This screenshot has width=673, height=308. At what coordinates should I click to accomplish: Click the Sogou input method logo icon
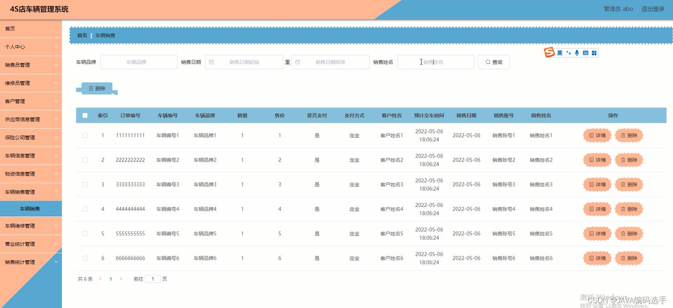coord(549,52)
